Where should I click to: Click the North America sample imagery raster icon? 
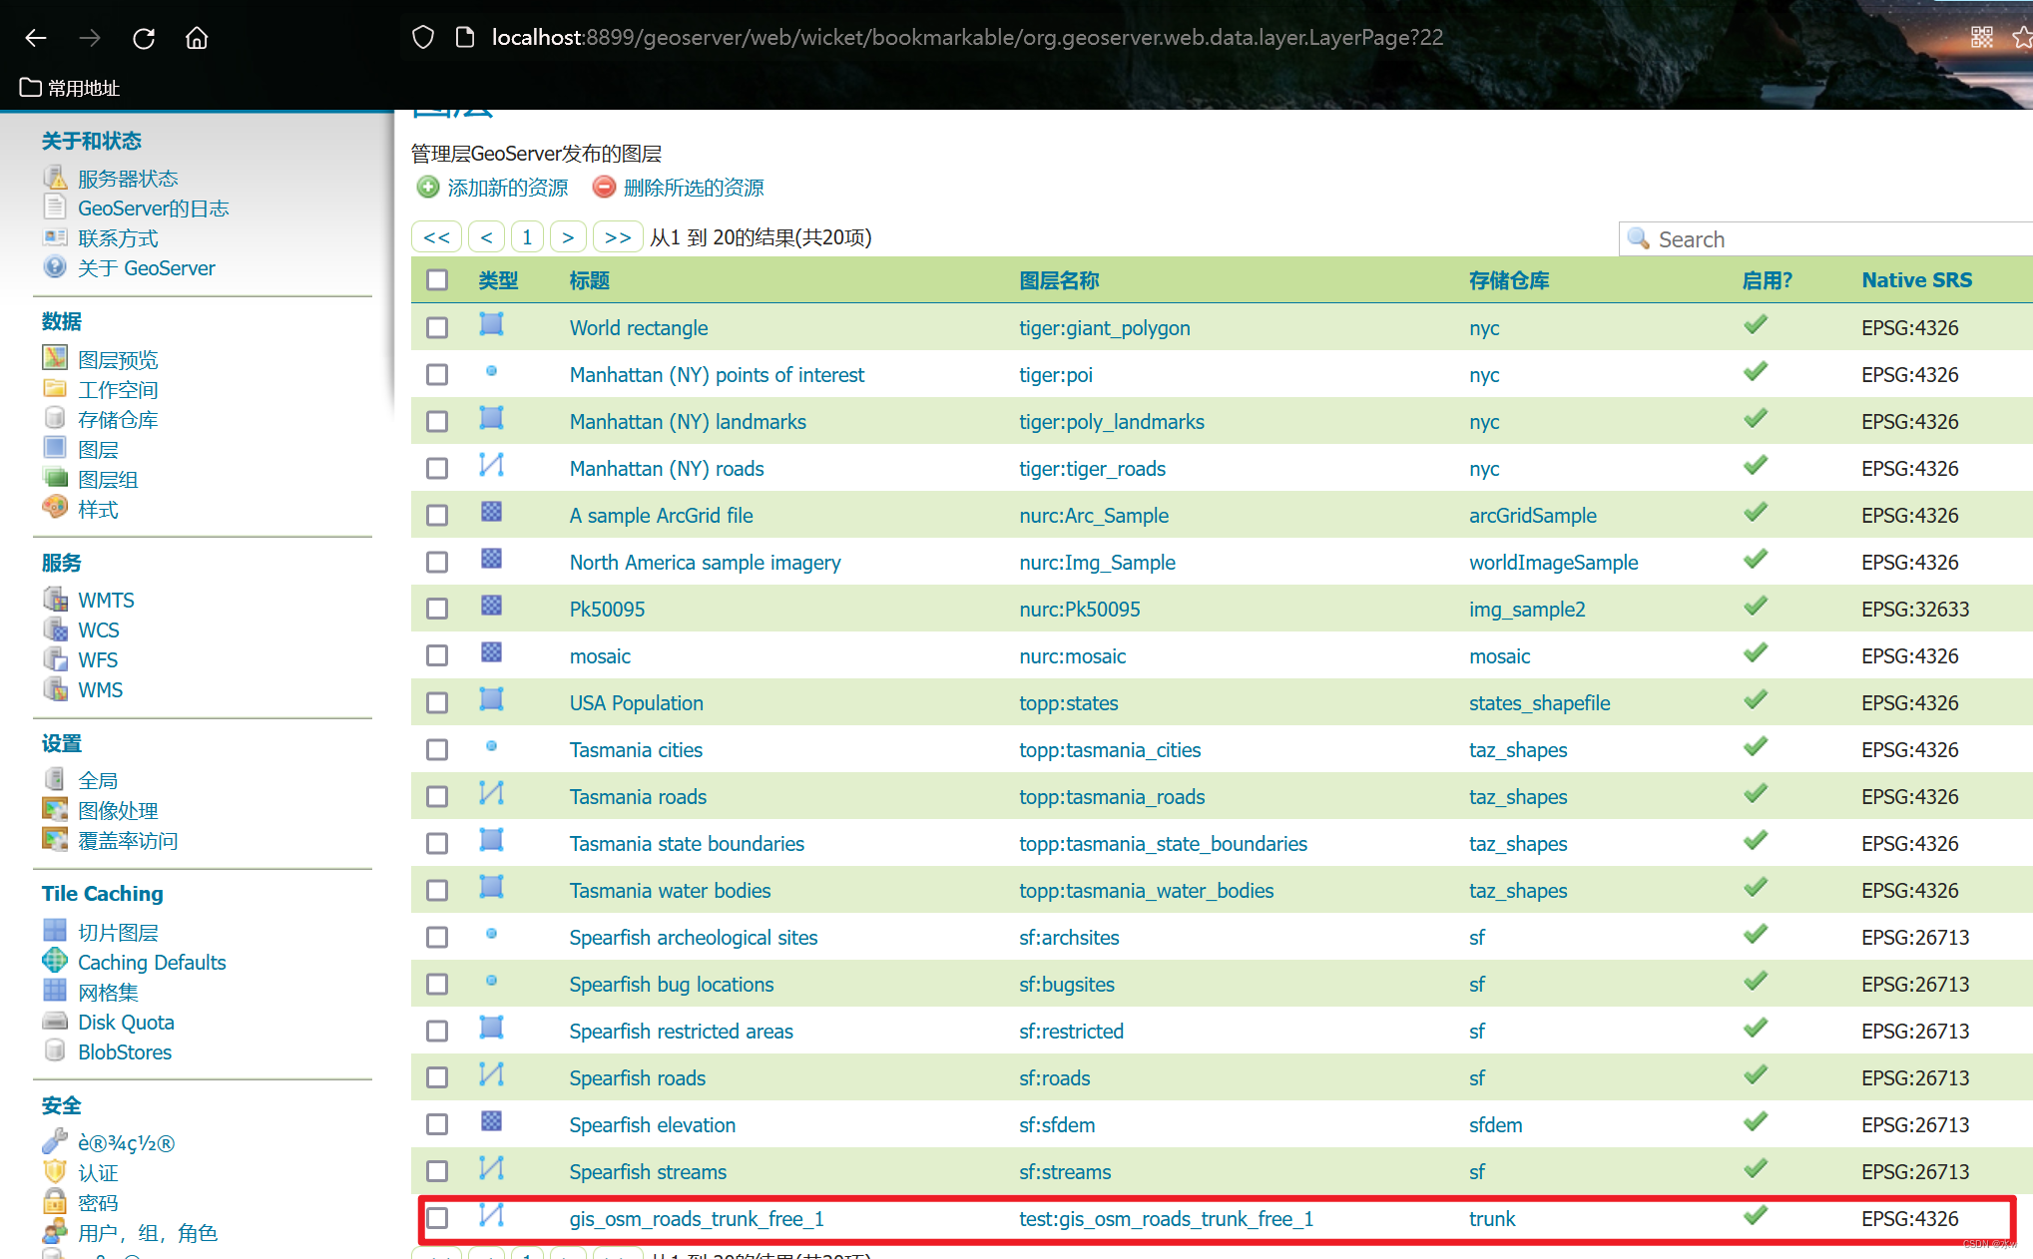click(492, 561)
